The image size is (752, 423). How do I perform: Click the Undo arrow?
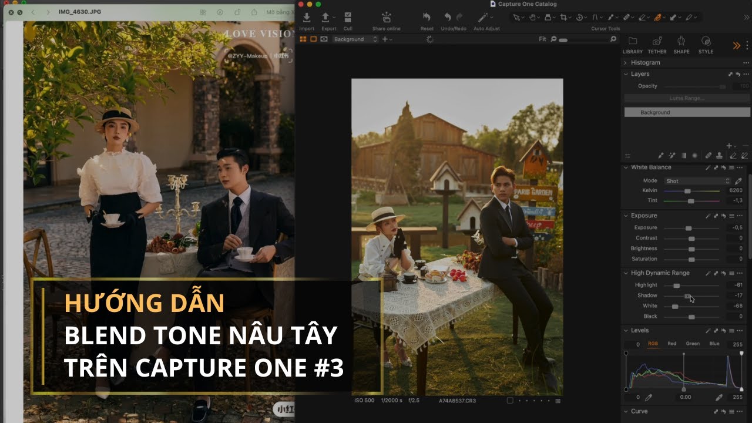(448, 18)
